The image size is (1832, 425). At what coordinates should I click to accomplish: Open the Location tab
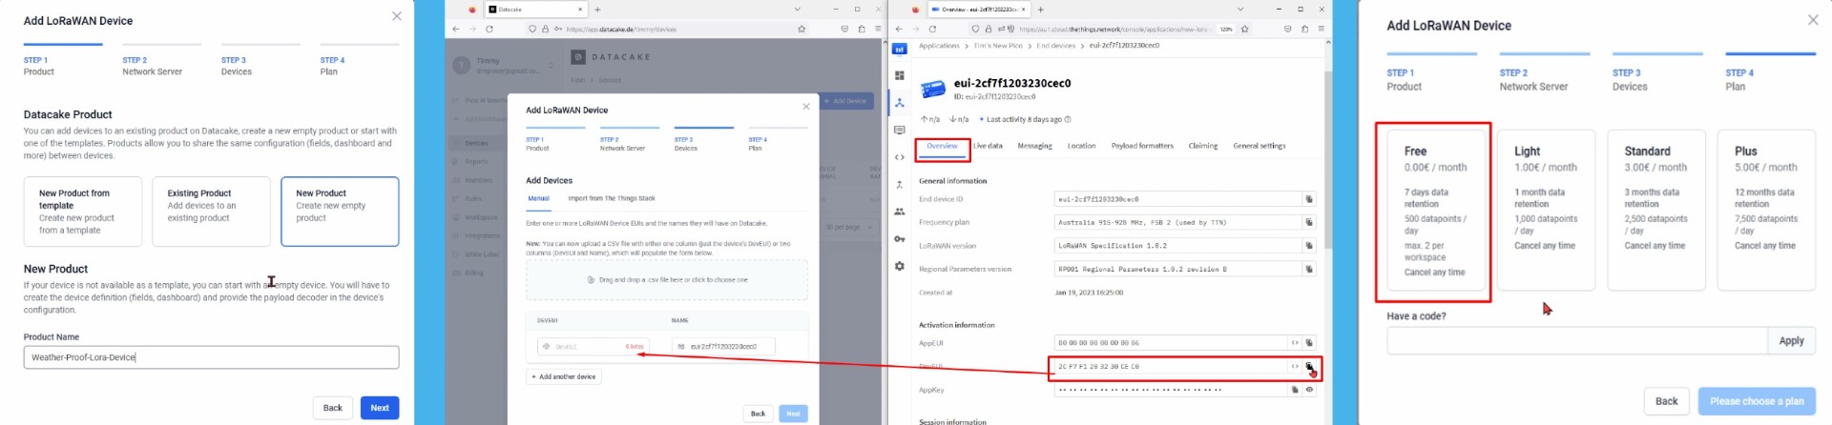(x=1081, y=146)
